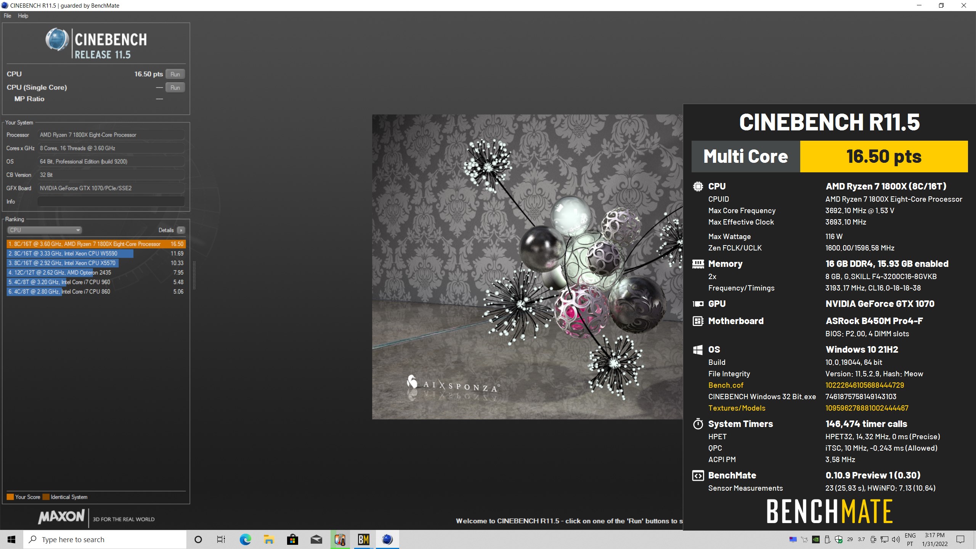
Task: Select the Ryzen 7 1800X ranking row
Action: click(x=96, y=244)
